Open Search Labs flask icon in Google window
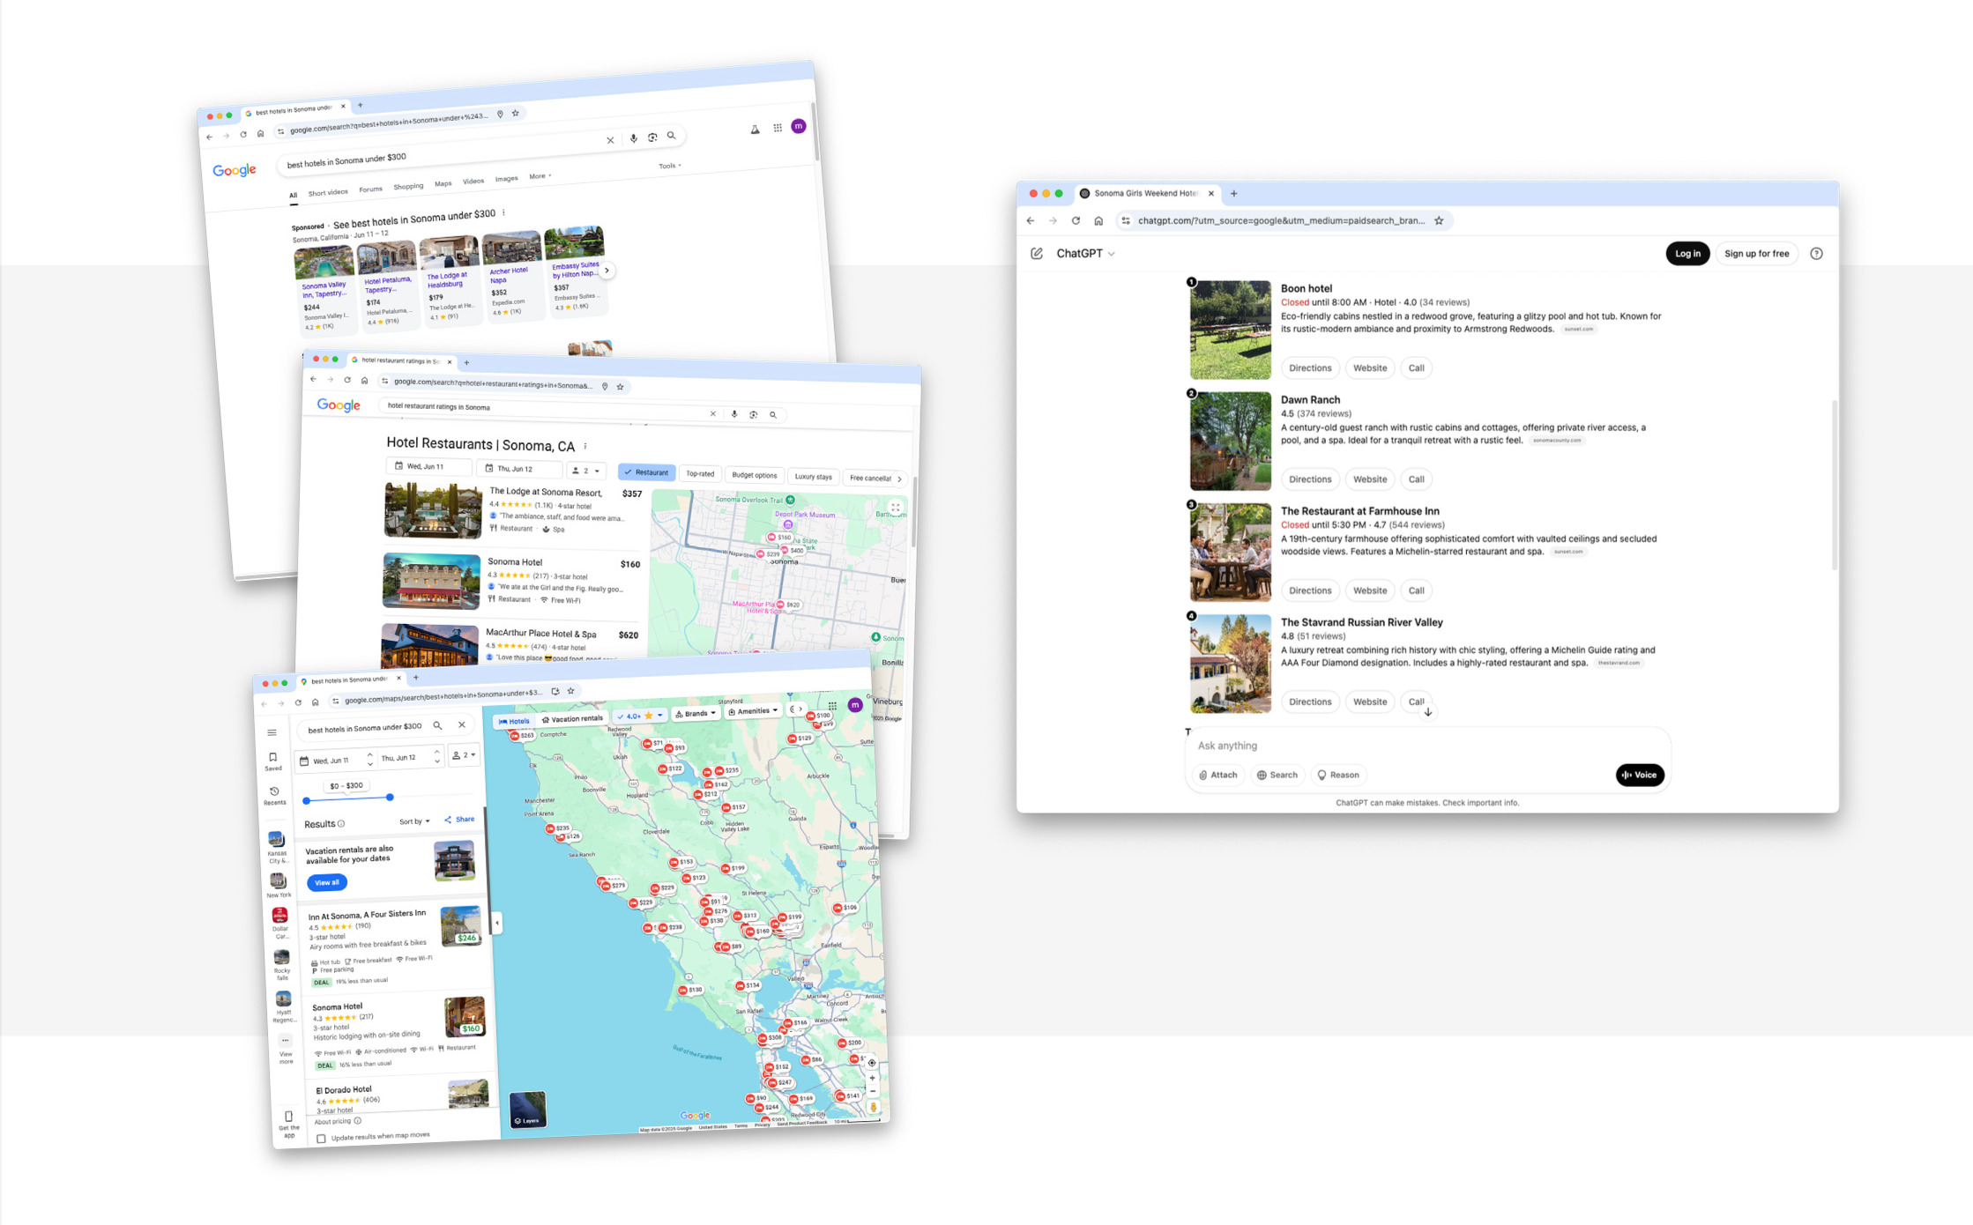The image size is (1973, 1225). tap(755, 130)
